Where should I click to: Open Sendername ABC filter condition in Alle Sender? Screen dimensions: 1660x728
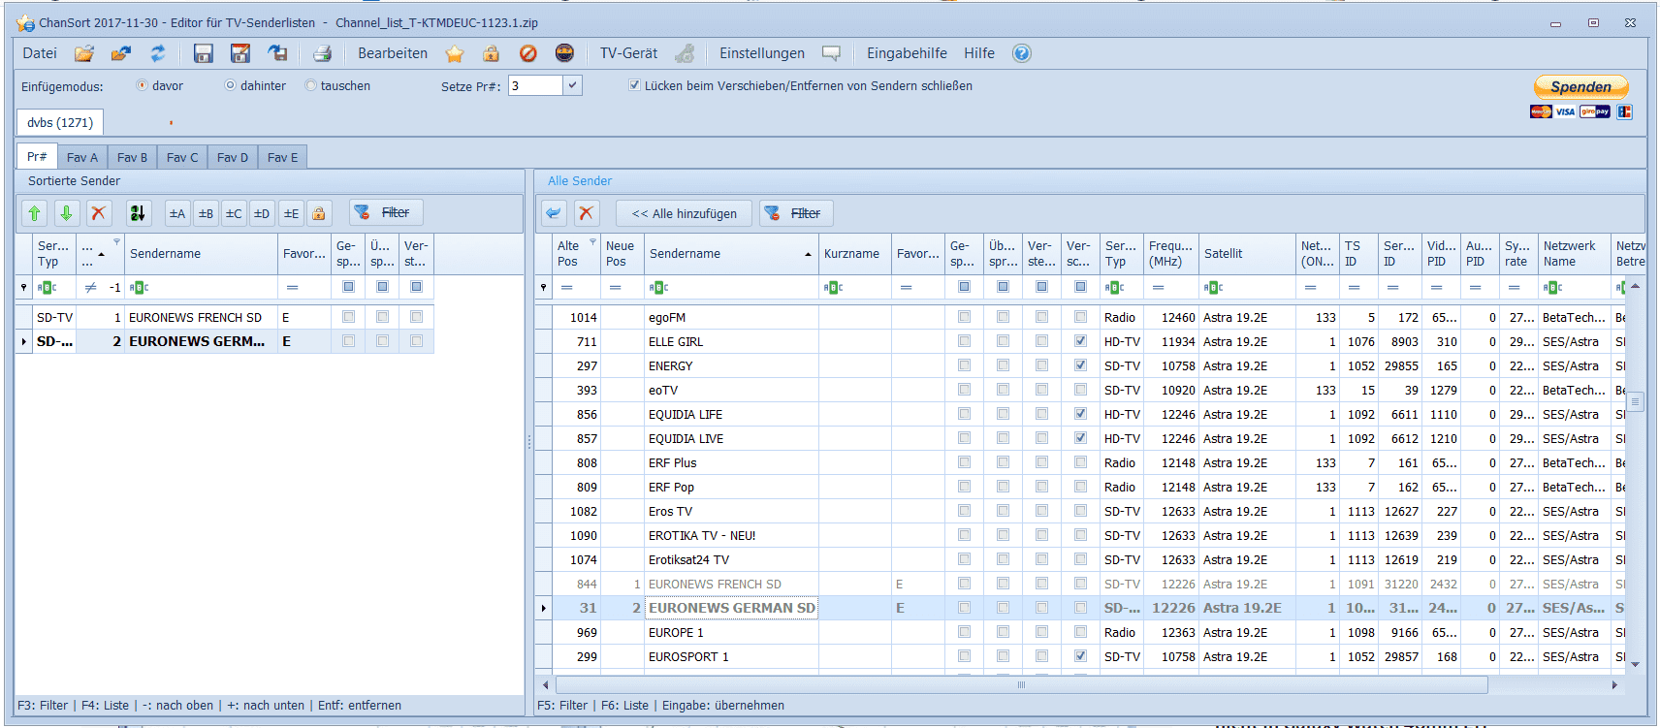[658, 287]
